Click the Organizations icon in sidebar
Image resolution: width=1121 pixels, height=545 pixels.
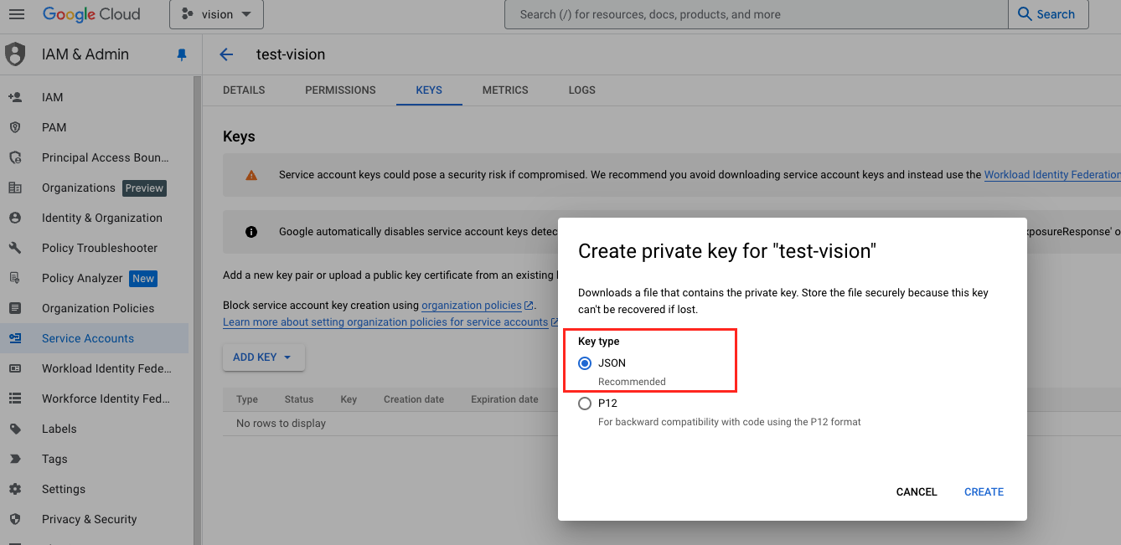pyautogui.click(x=15, y=188)
